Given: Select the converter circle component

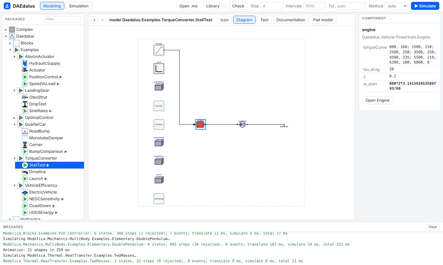Looking at the screenshot, I should click(x=242, y=124).
